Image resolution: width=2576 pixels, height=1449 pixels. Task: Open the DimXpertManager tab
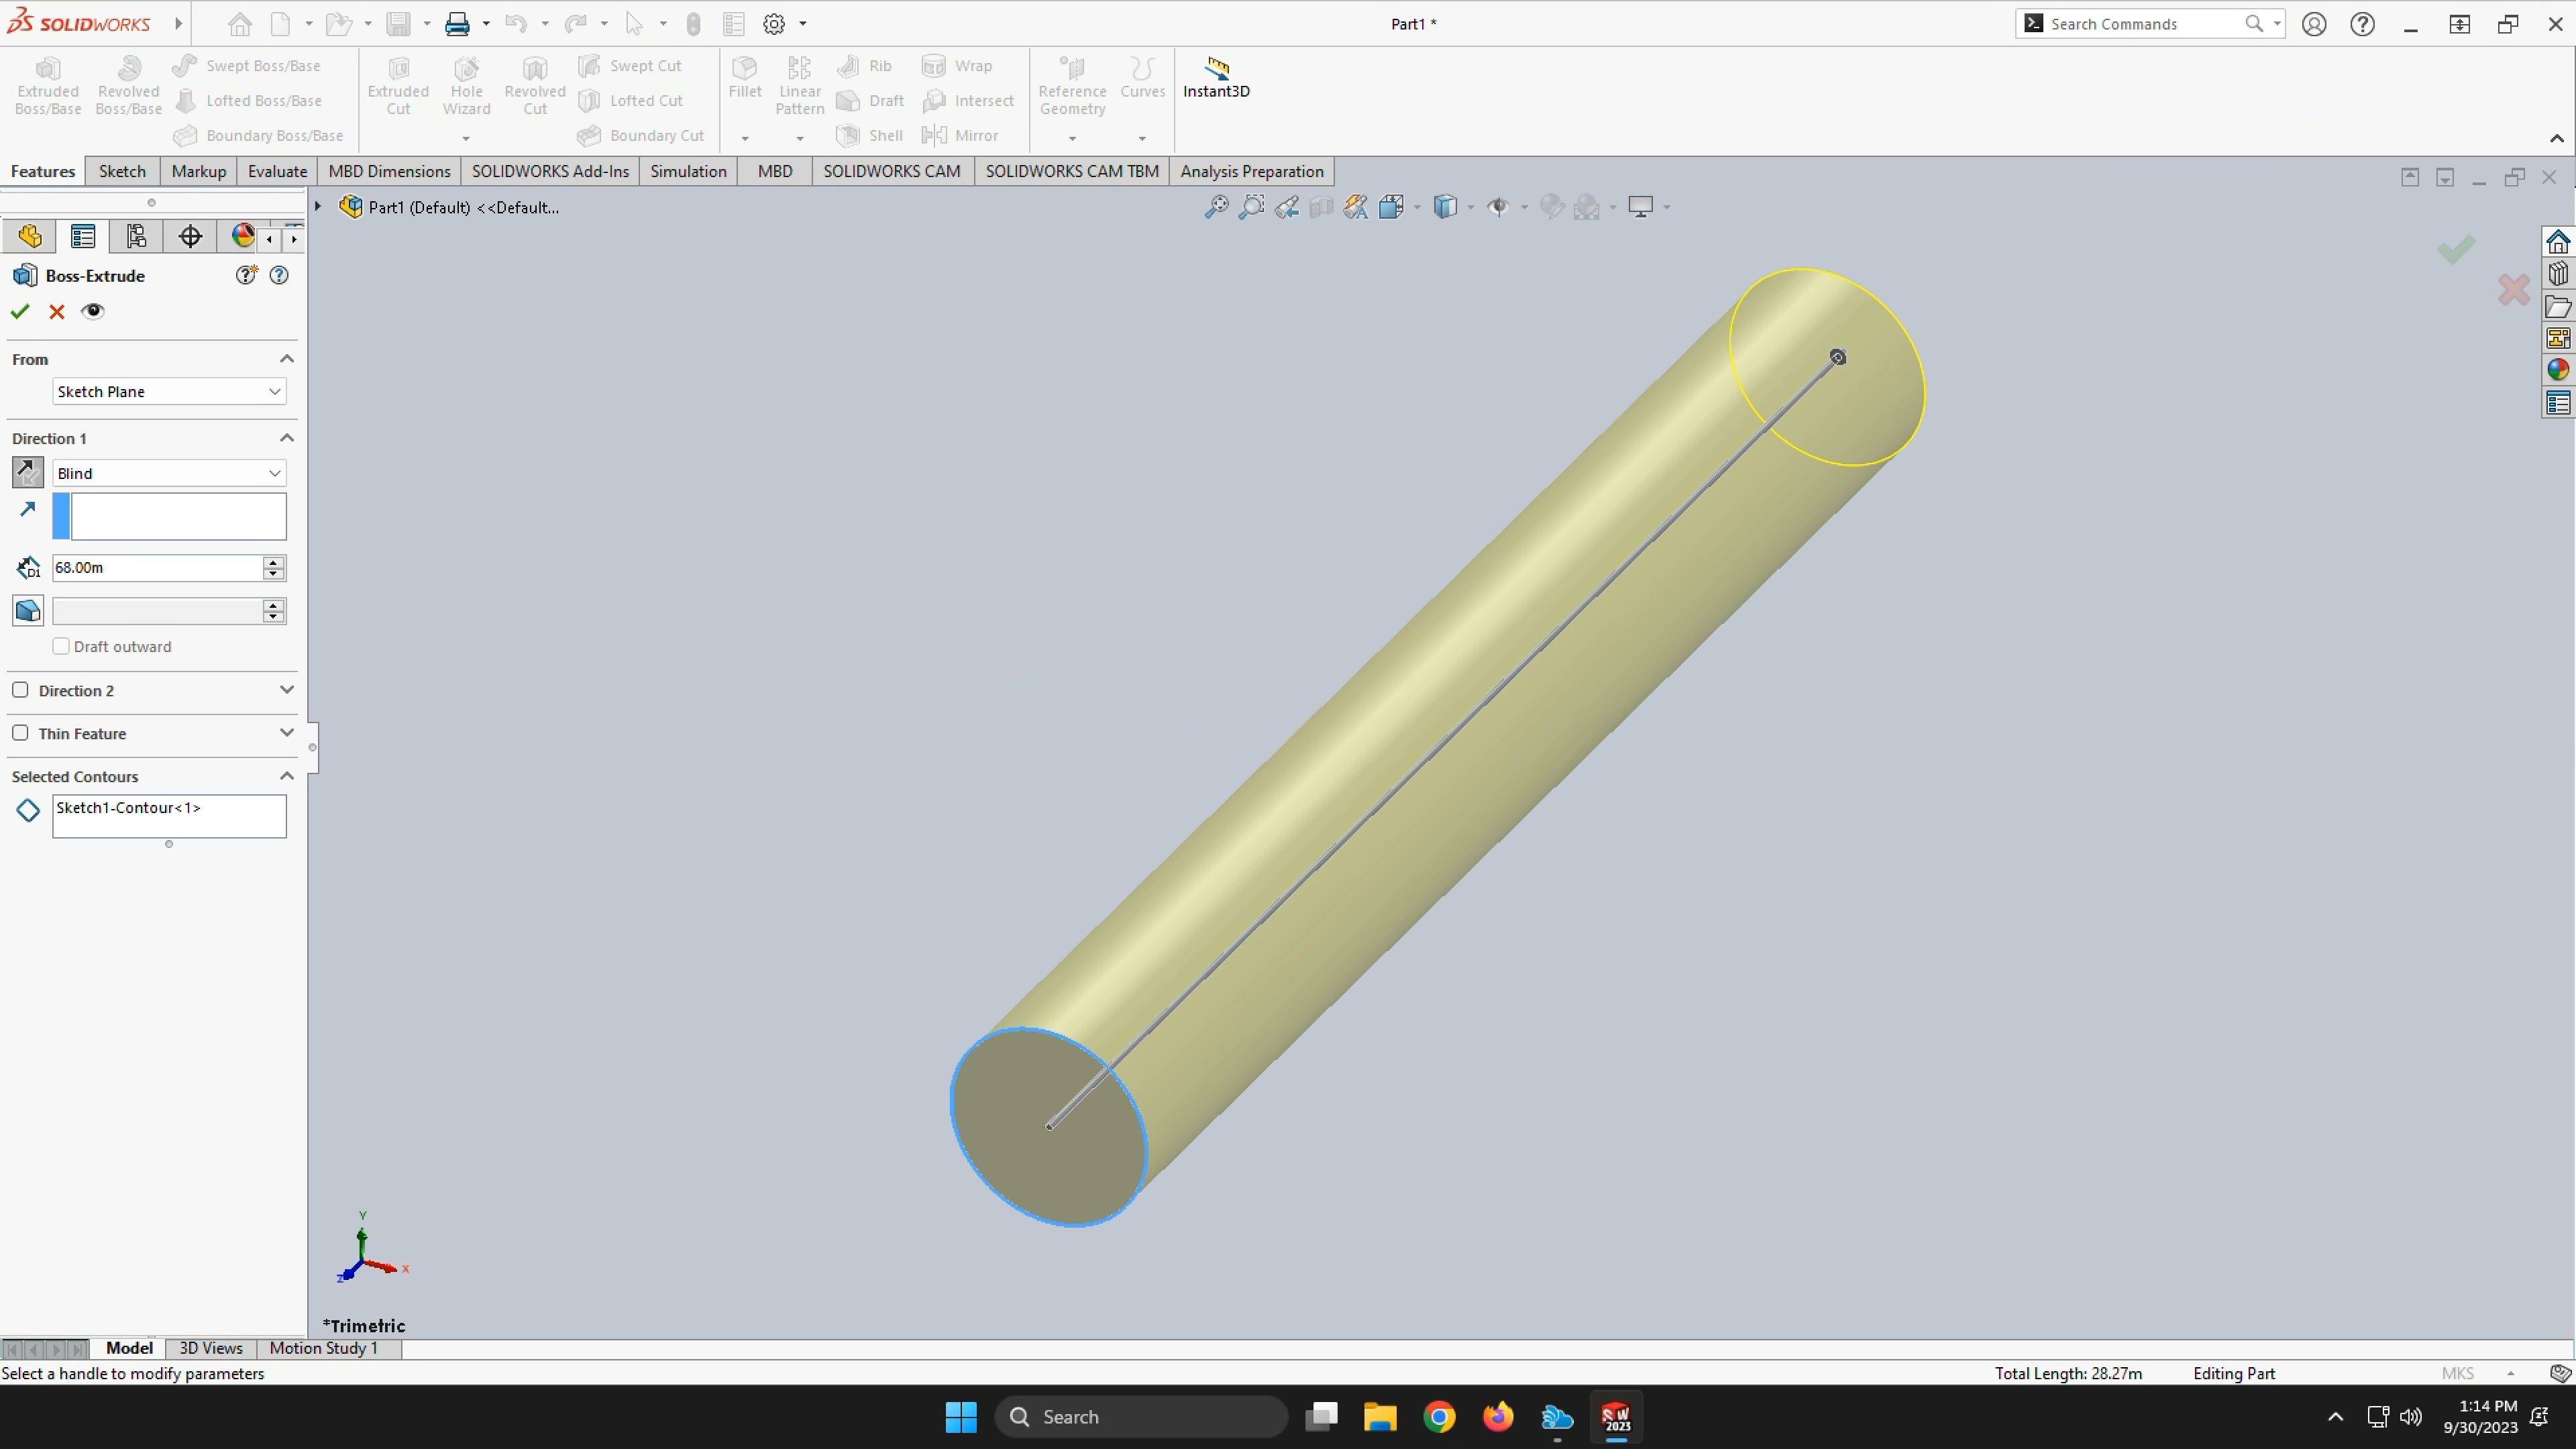click(x=190, y=236)
